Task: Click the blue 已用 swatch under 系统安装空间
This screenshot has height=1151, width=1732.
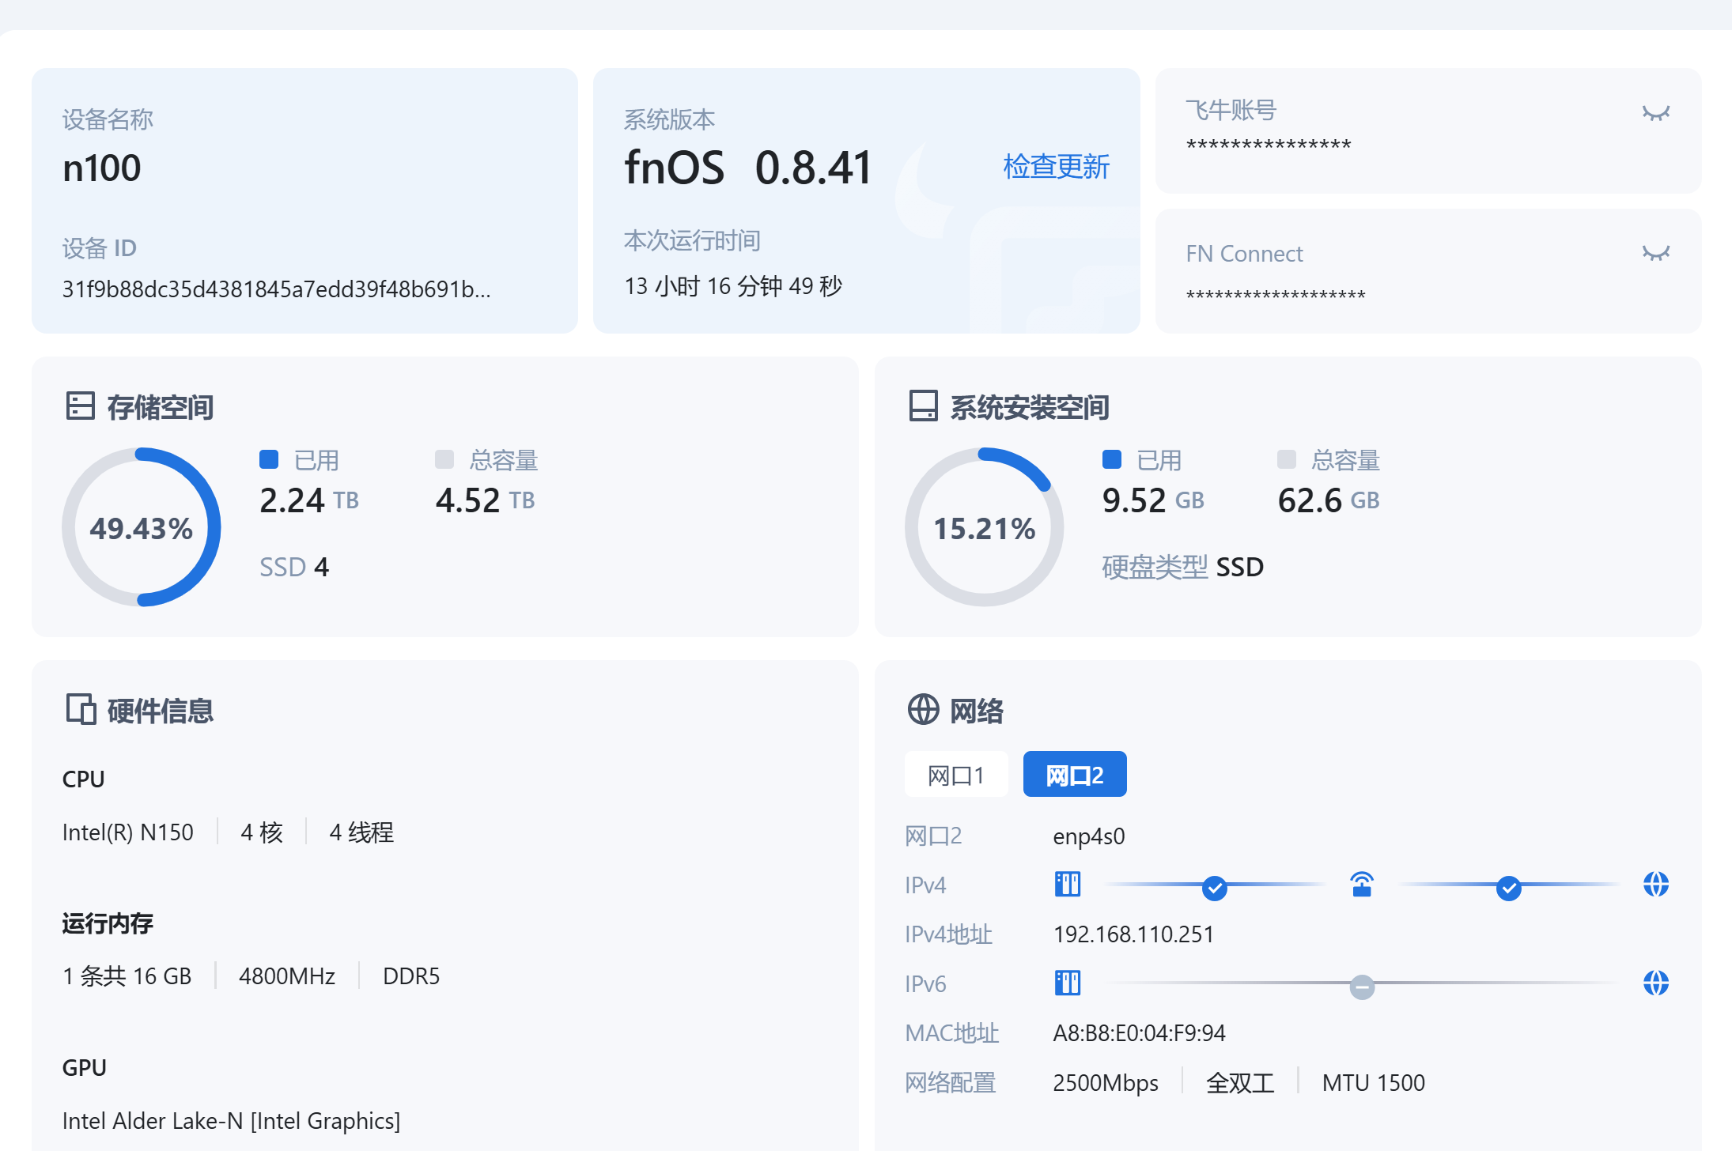Action: click(x=1112, y=459)
